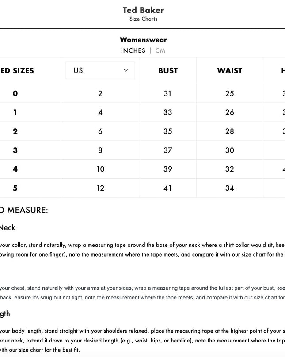Viewport: 285px width, 357px height.
Task: Click the US size 12 cell
Action: point(99,188)
